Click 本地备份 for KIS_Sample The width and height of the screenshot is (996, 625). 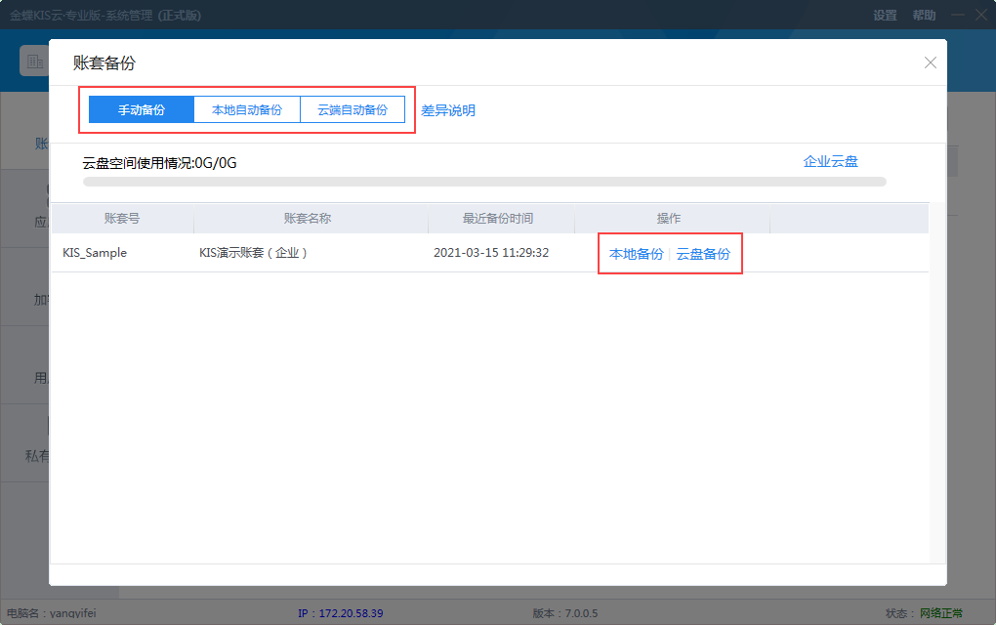(636, 254)
